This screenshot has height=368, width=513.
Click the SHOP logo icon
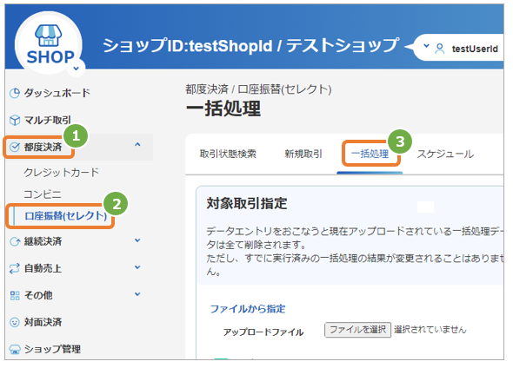[x=49, y=36]
